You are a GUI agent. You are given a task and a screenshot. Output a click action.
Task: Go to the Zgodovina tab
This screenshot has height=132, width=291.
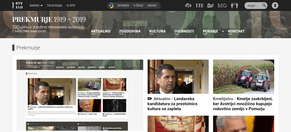point(130,31)
